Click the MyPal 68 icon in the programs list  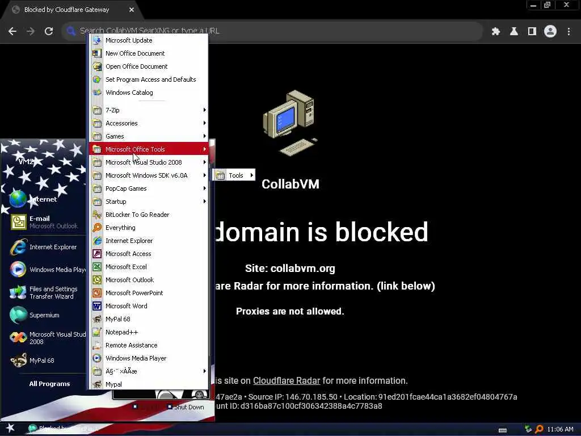[97, 319]
